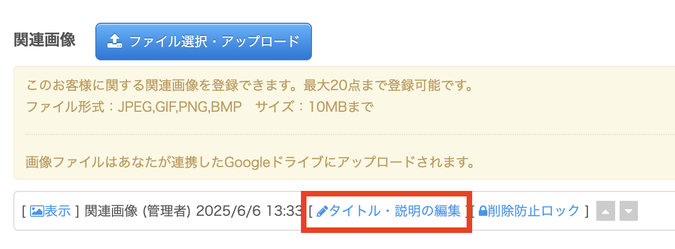Move the image down with the down arrow

click(x=628, y=211)
